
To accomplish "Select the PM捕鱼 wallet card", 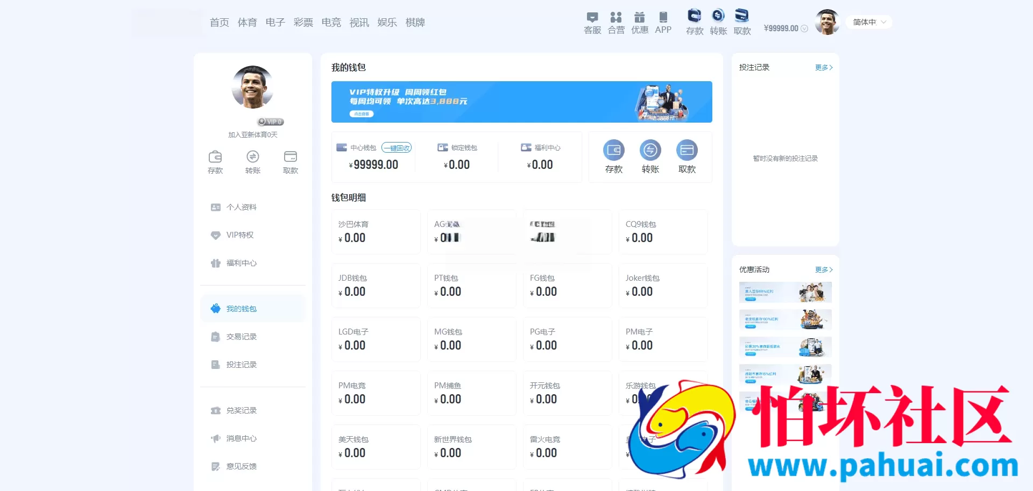I will pyautogui.click(x=472, y=393).
